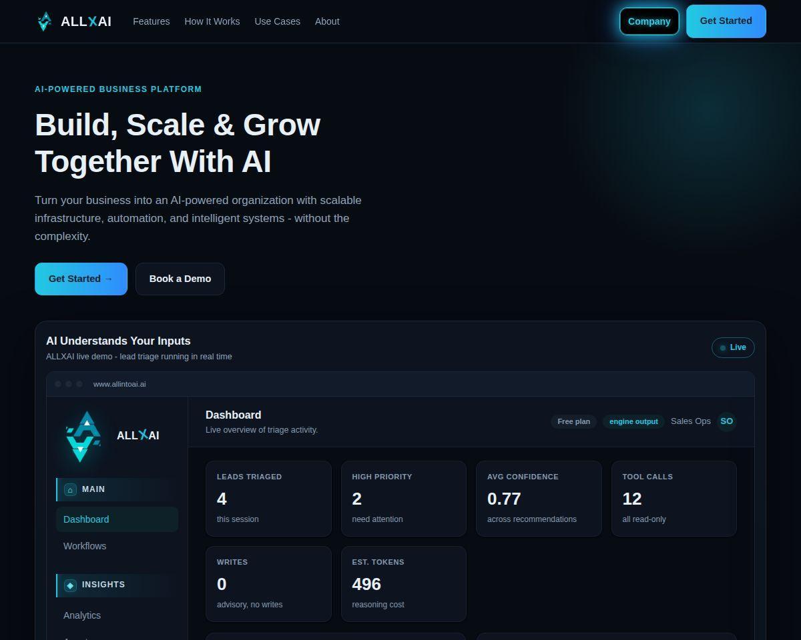Click the Sales Ops label
This screenshot has width=801, height=640.
(x=691, y=421)
